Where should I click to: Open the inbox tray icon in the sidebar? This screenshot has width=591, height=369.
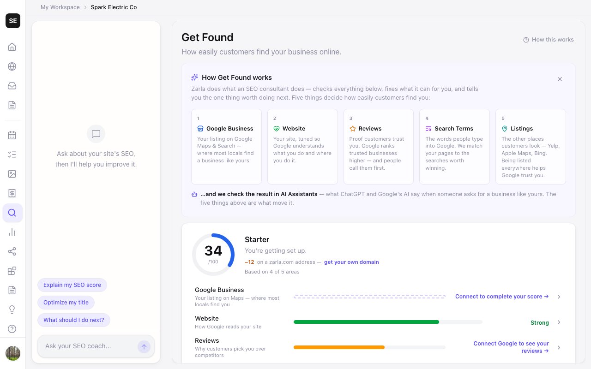(x=12, y=86)
